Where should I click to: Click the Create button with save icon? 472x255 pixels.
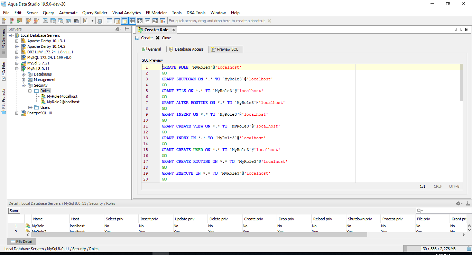144,38
